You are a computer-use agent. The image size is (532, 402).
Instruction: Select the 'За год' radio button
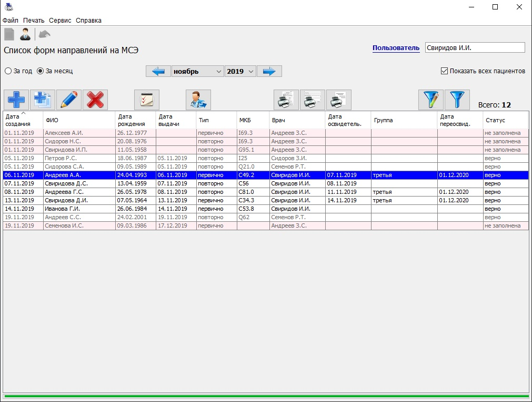(8, 71)
